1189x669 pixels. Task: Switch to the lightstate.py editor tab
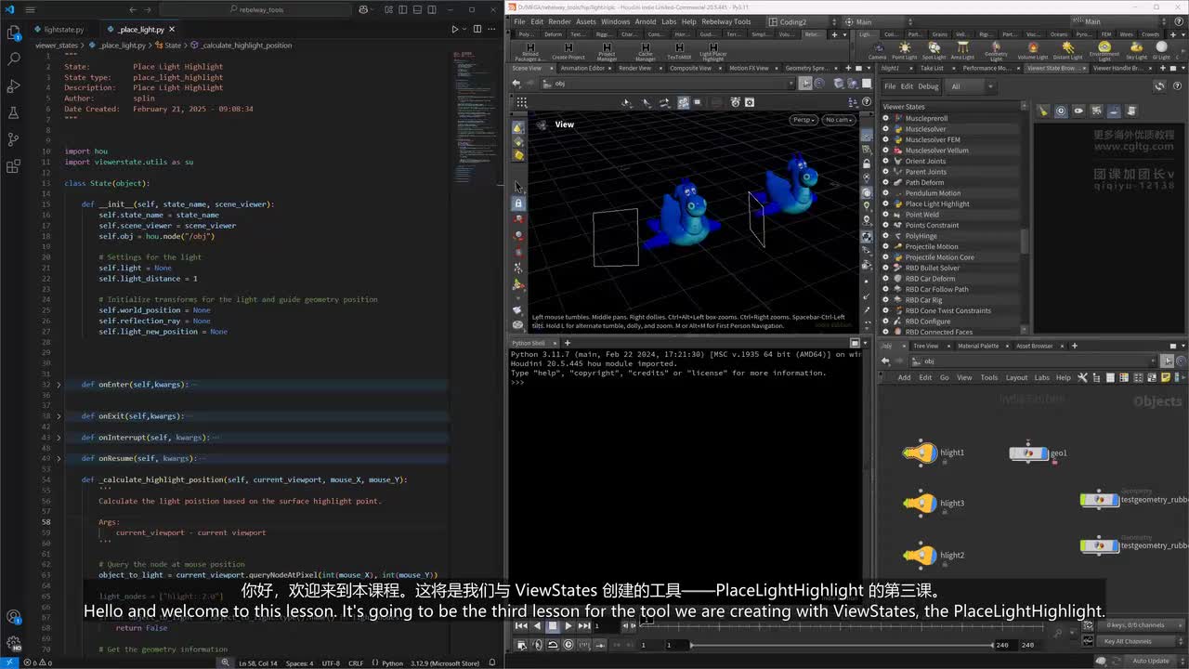click(64, 30)
